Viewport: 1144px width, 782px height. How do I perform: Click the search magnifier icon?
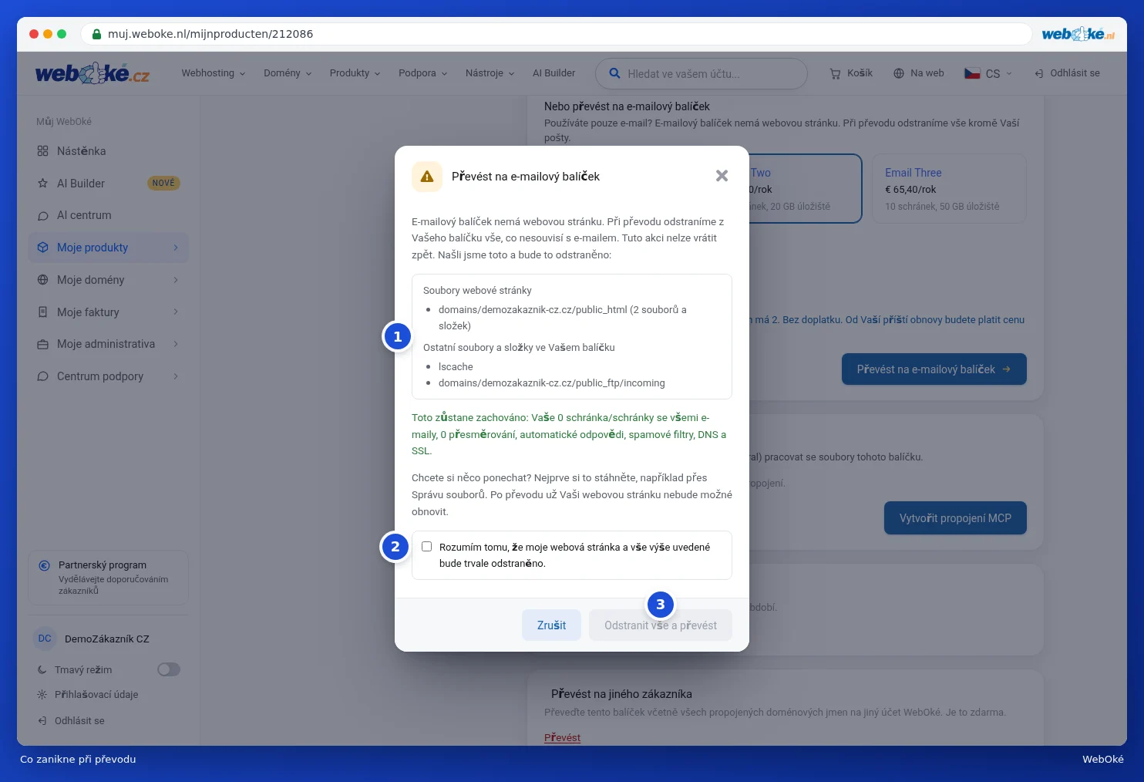(614, 73)
